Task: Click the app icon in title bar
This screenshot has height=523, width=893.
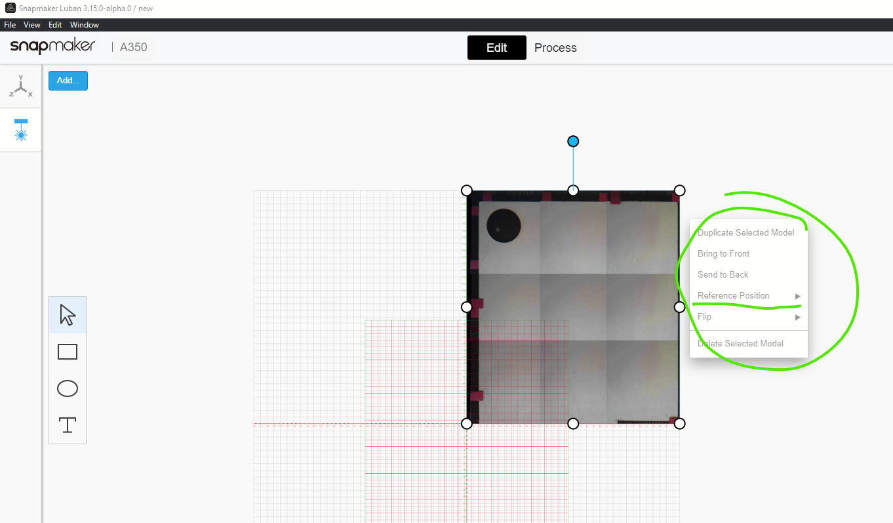Action: 9,9
